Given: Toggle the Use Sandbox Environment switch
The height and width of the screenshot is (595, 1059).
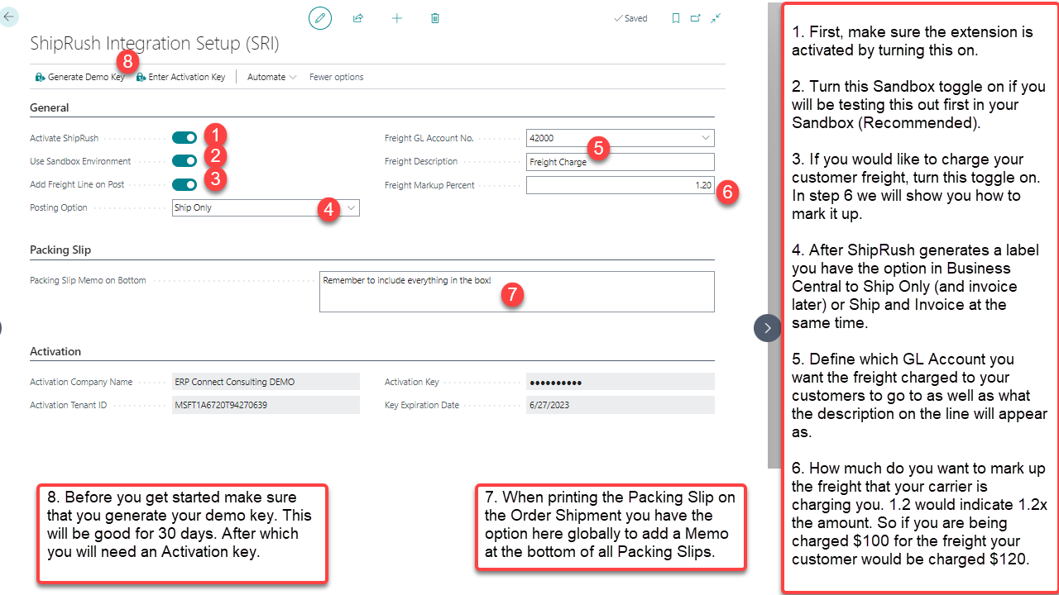Looking at the screenshot, I should tap(184, 161).
